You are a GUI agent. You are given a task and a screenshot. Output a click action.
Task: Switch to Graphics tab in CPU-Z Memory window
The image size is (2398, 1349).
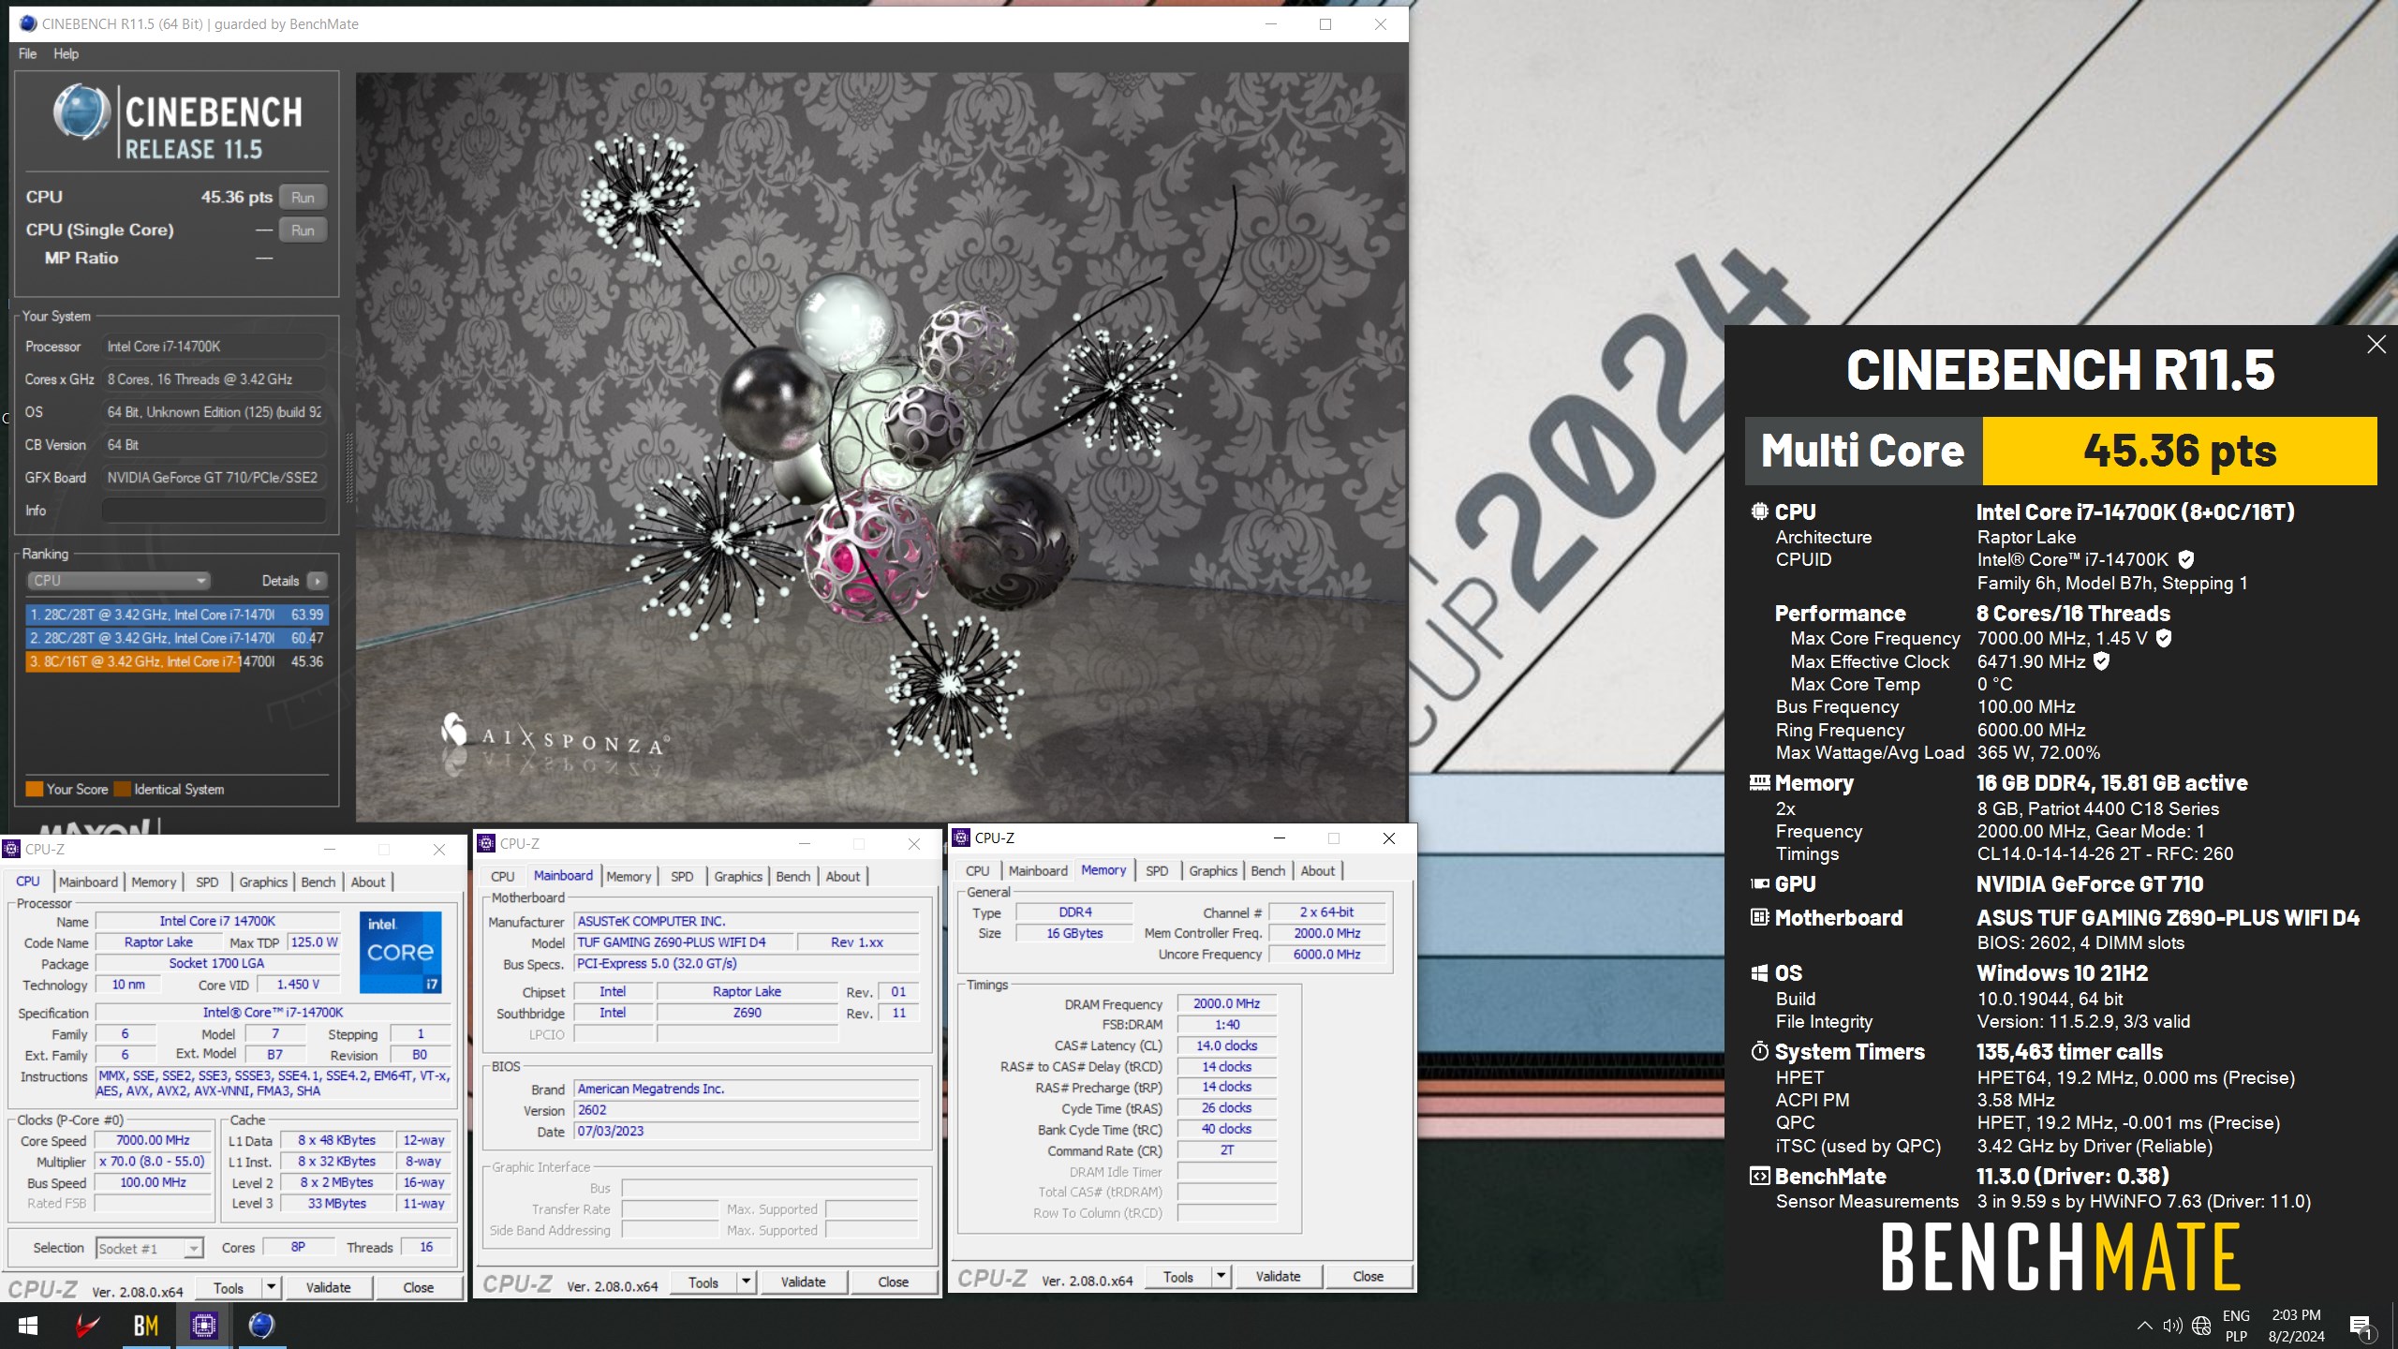[1213, 870]
